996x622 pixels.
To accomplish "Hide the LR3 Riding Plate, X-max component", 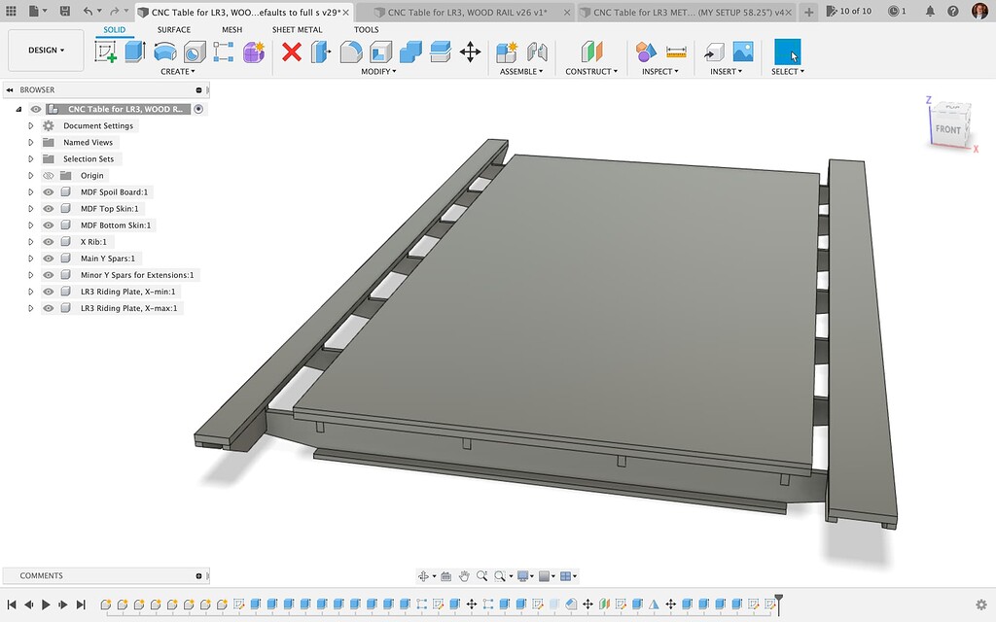I will click(48, 307).
